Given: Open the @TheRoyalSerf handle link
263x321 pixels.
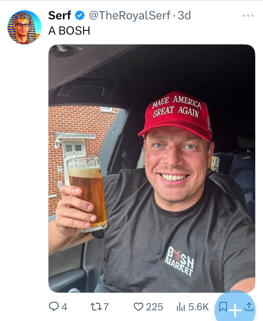Looking at the screenshot, I should pos(129,16).
